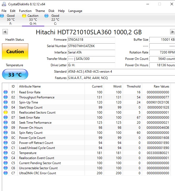Viewport: 175px width, 191px height.
Task: Open the Theme menu
Action: click(x=40, y=11)
